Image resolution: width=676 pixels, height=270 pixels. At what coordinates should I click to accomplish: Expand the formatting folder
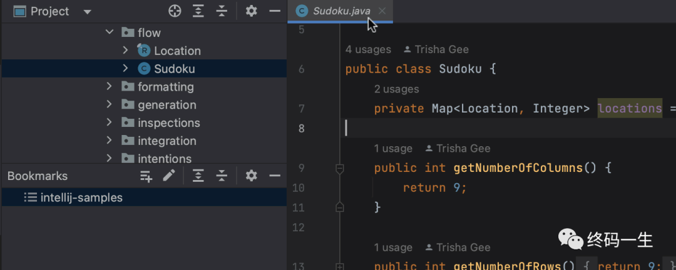tap(110, 86)
